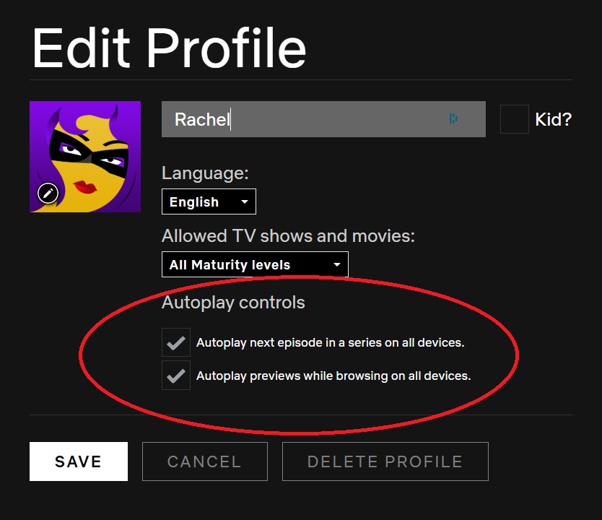Click the "Kid?" label text

click(553, 119)
